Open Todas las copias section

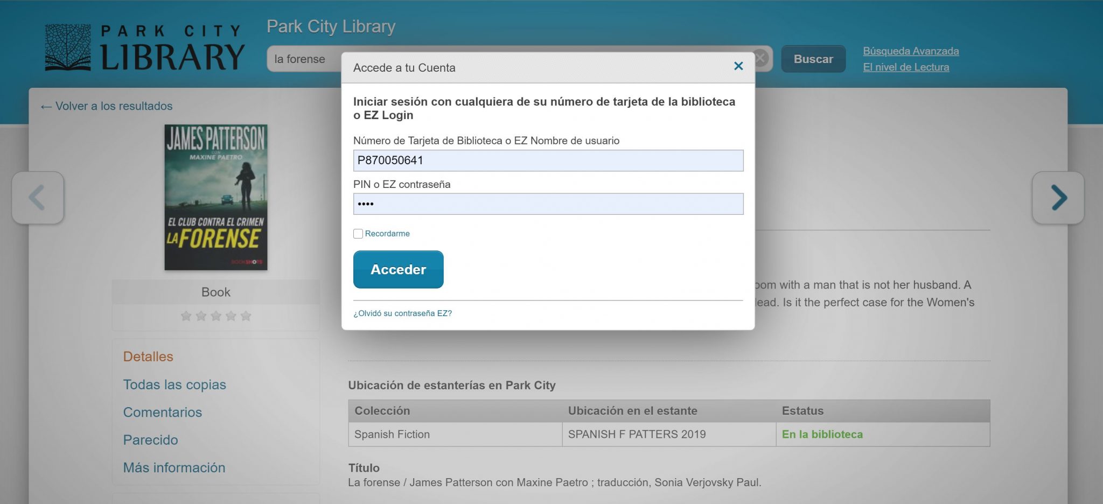pyautogui.click(x=174, y=384)
